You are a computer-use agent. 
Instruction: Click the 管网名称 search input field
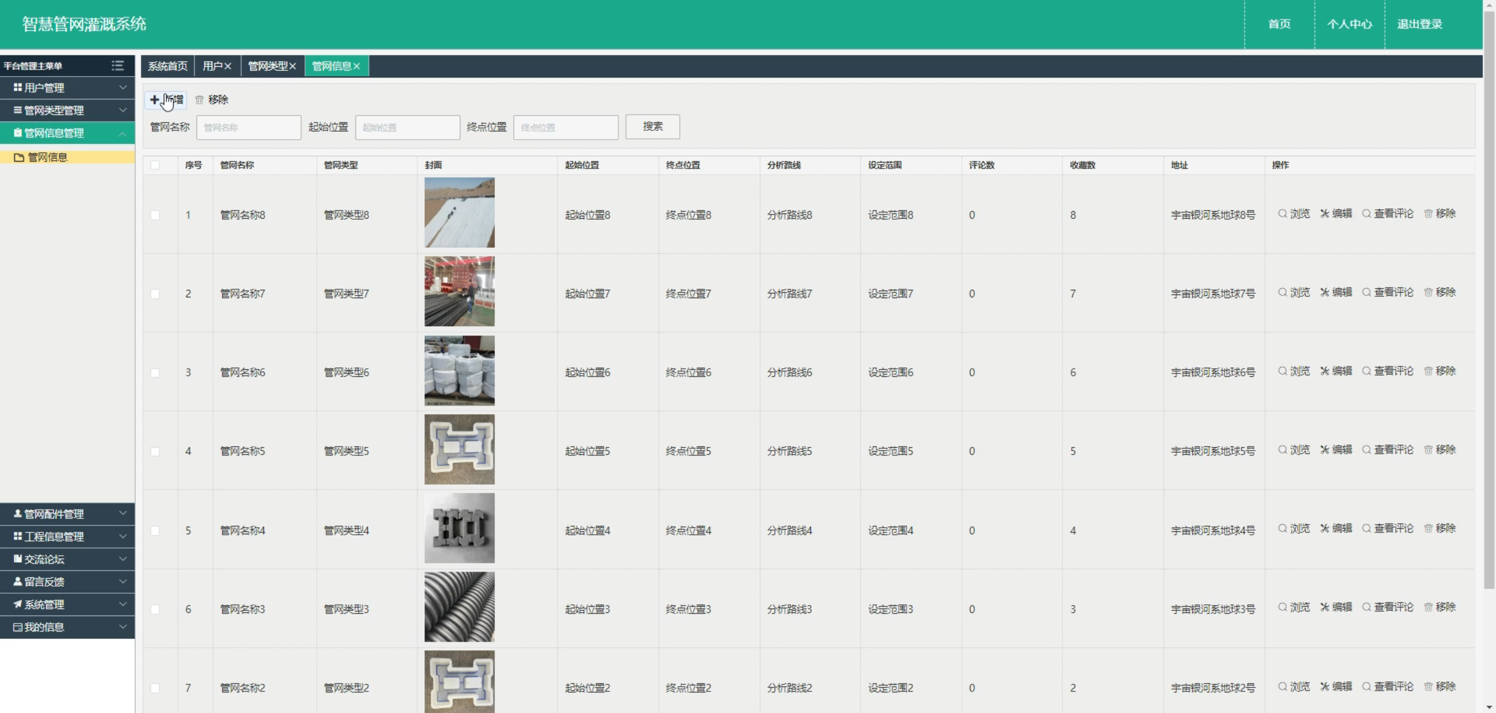(x=248, y=127)
